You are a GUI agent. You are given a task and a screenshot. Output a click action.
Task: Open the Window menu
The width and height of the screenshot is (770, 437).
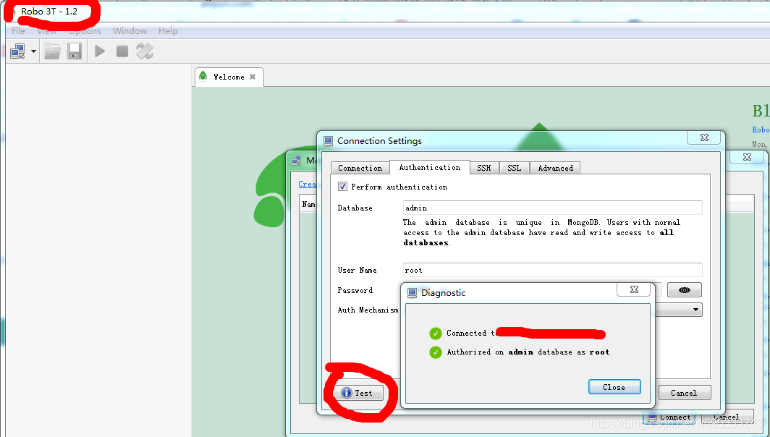click(130, 31)
